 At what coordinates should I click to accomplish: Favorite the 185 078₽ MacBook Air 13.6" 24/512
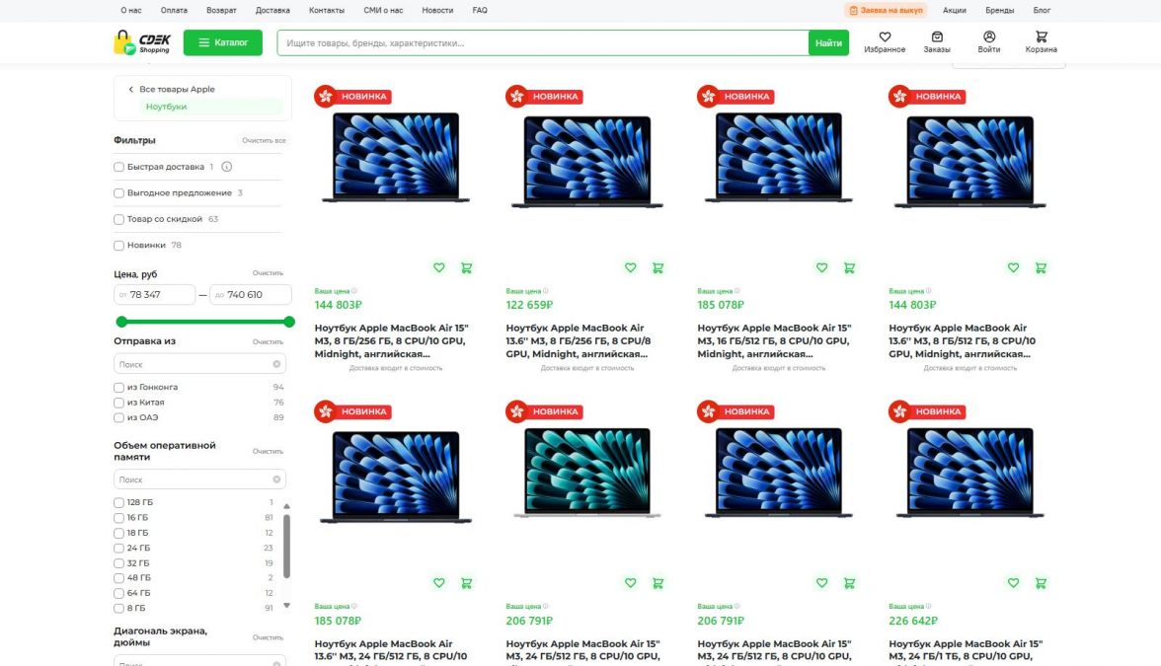pyautogui.click(x=439, y=583)
